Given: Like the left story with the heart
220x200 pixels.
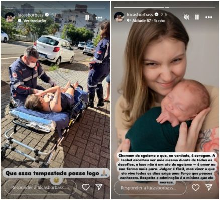Looking at the screenshot, I should tap(86, 187).
